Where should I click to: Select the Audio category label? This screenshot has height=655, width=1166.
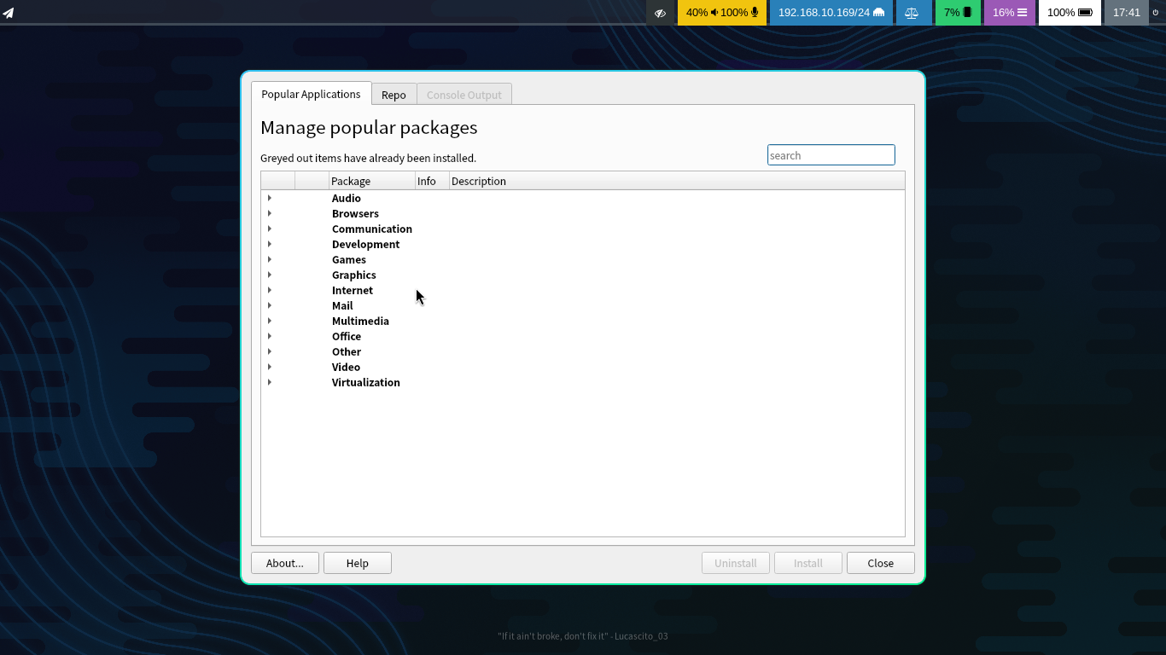347,198
